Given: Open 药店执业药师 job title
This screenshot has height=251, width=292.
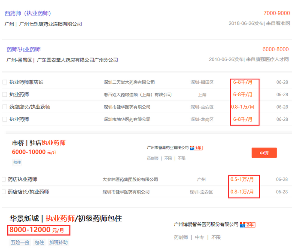Looking at the screenshot, I should 22,180.
